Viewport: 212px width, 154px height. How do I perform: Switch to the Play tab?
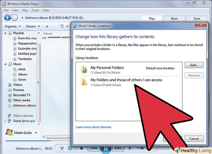152,19
